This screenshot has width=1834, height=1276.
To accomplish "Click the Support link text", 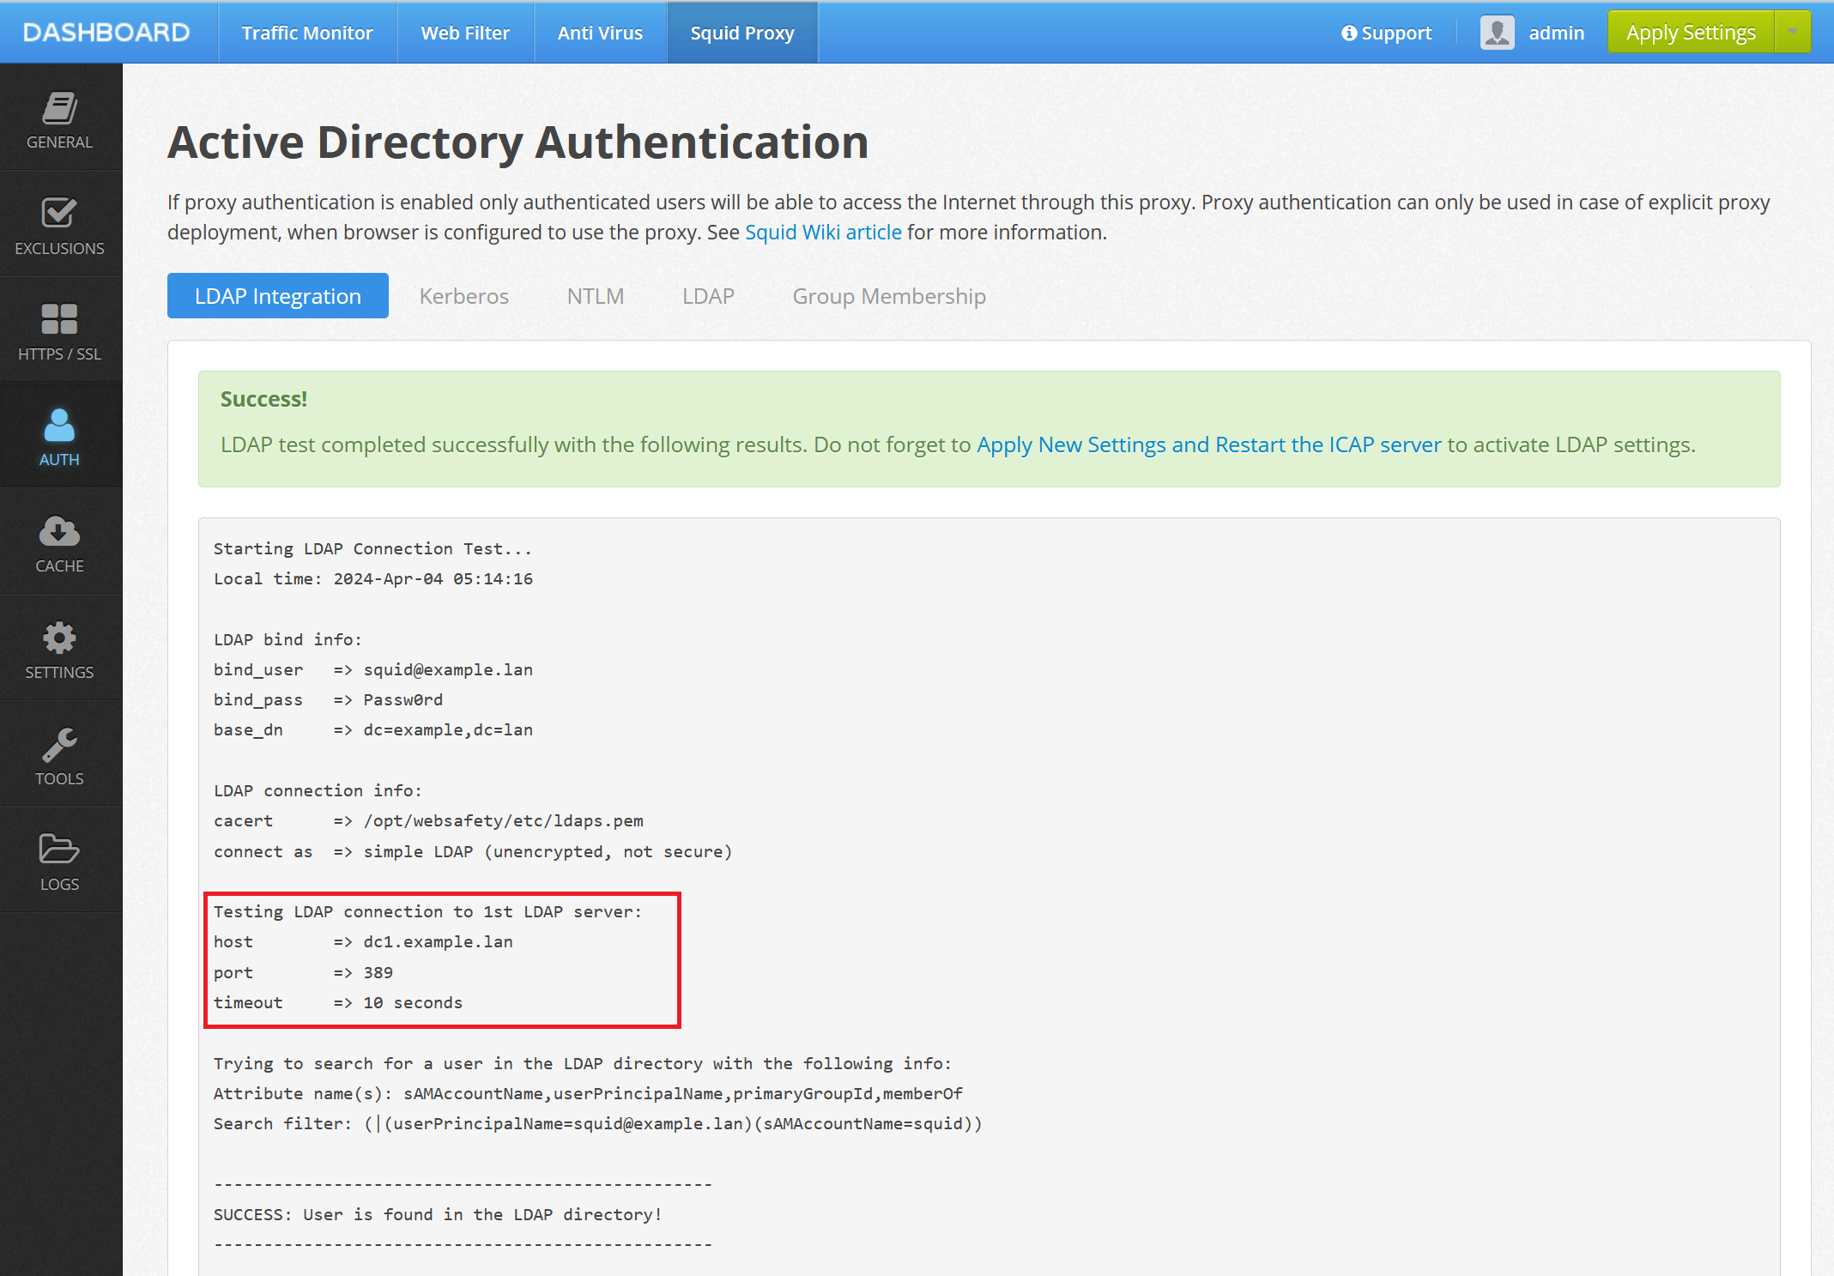I will (1396, 33).
